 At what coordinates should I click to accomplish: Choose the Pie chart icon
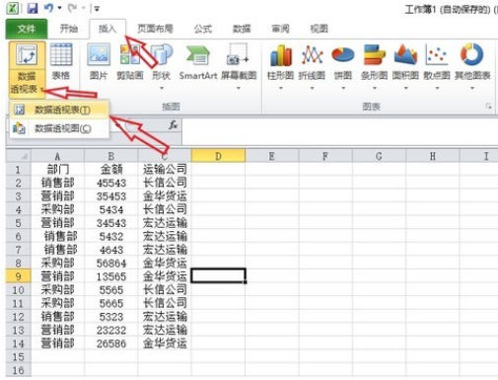(x=343, y=55)
